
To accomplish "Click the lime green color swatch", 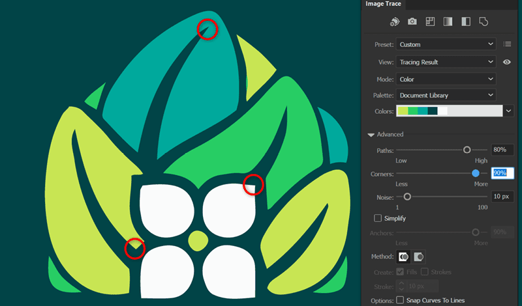I will pyautogui.click(x=403, y=111).
